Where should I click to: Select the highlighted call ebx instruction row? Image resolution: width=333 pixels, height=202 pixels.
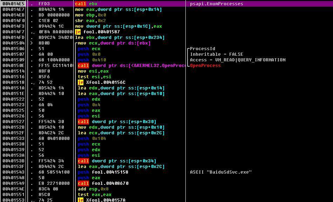166,4
